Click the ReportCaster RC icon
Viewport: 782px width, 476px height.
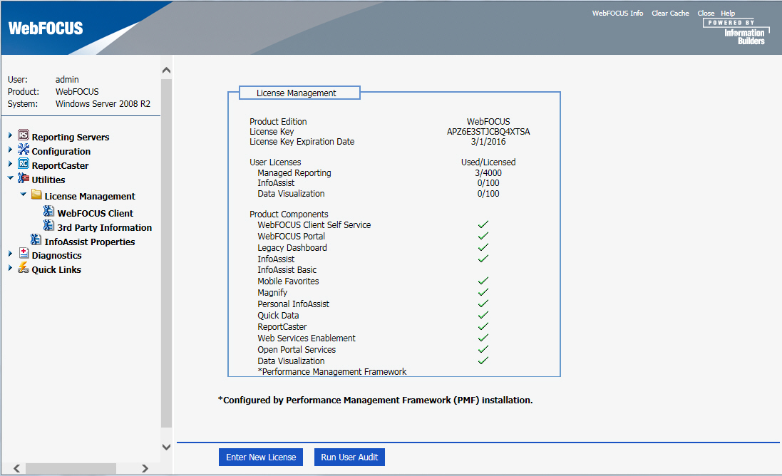[24, 163]
